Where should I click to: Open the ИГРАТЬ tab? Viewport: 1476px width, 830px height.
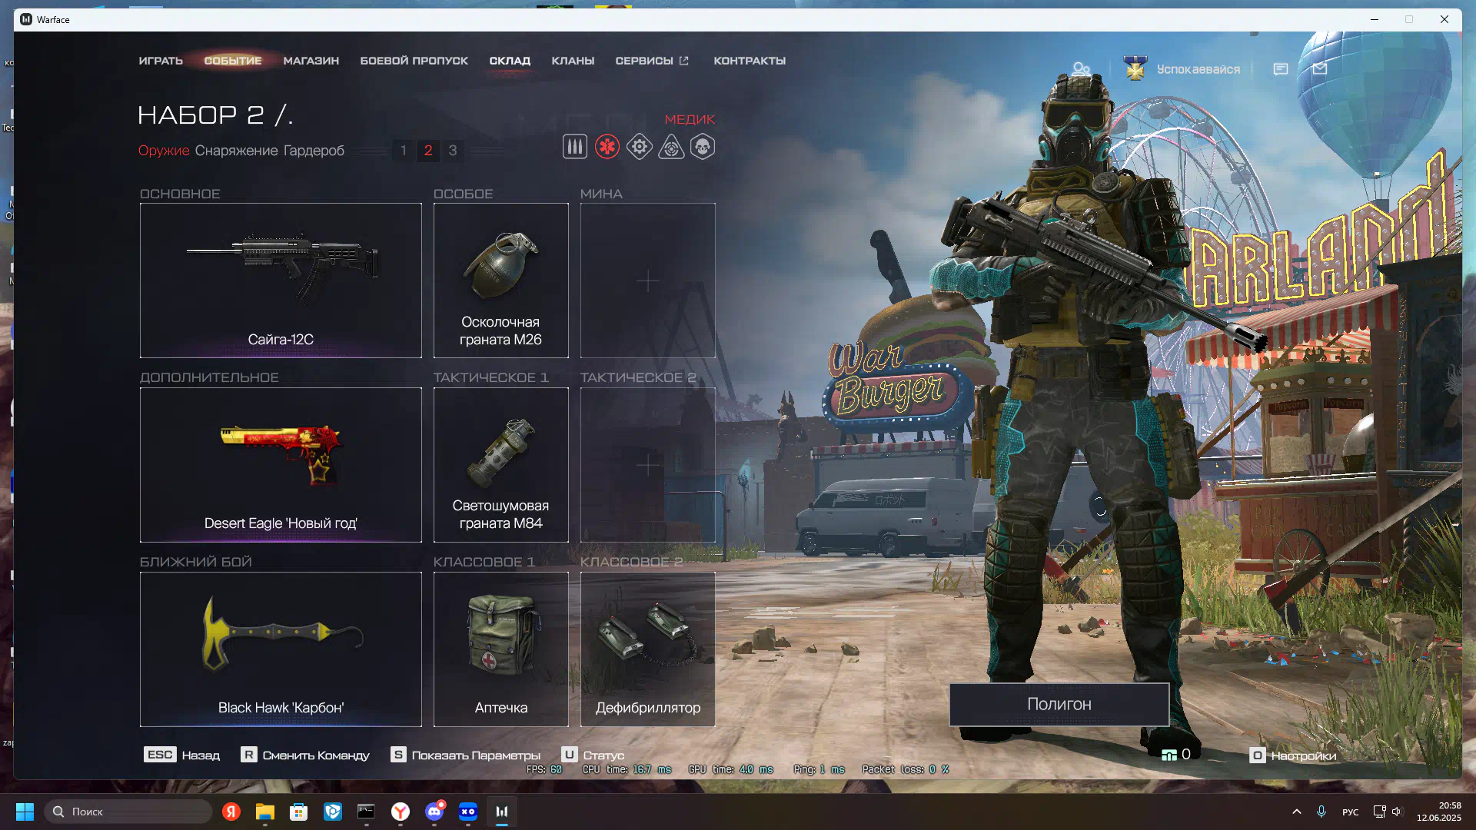(x=161, y=61)
